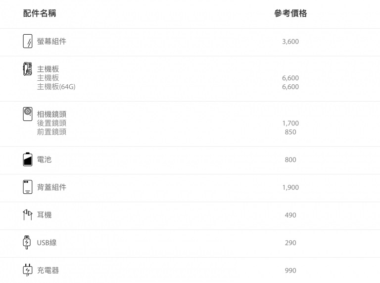Click the 電池 label
This screenshot has height=283, width=380.
44,160
